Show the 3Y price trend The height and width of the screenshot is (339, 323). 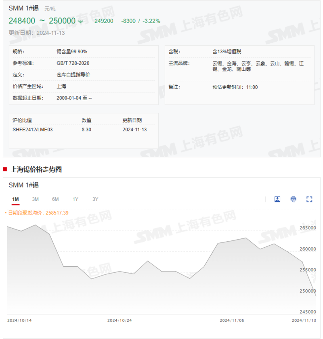point(95,199)
